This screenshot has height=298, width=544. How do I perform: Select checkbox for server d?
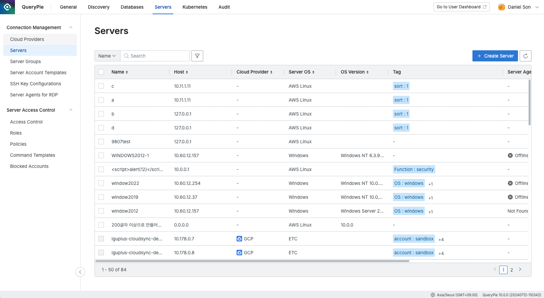click(101, 128)
